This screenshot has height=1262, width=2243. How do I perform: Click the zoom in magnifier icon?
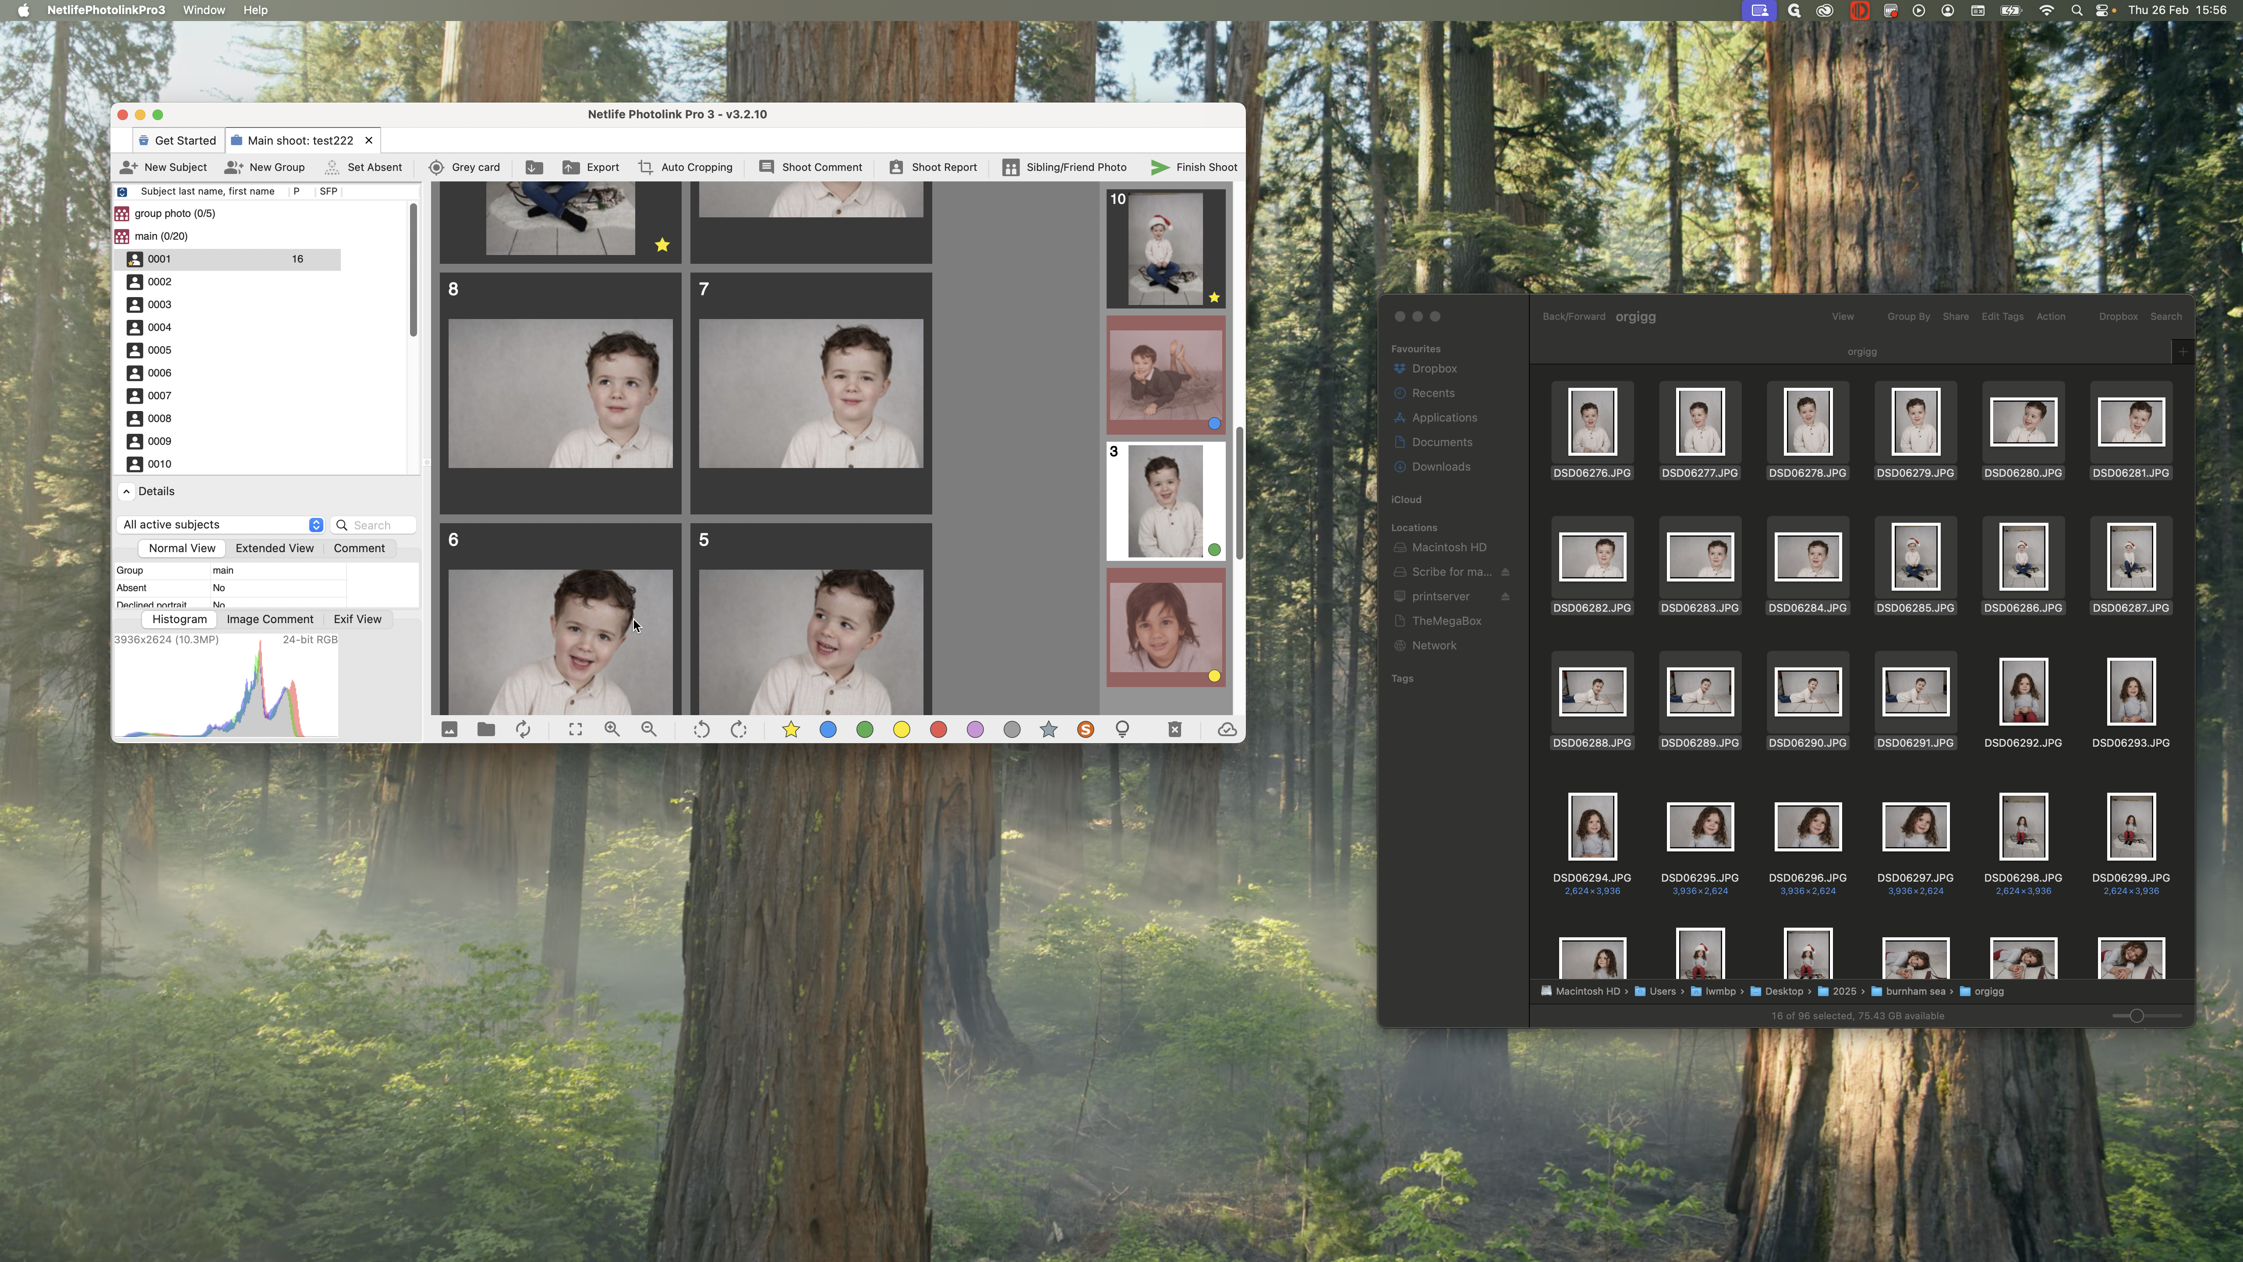pos(612,730)
